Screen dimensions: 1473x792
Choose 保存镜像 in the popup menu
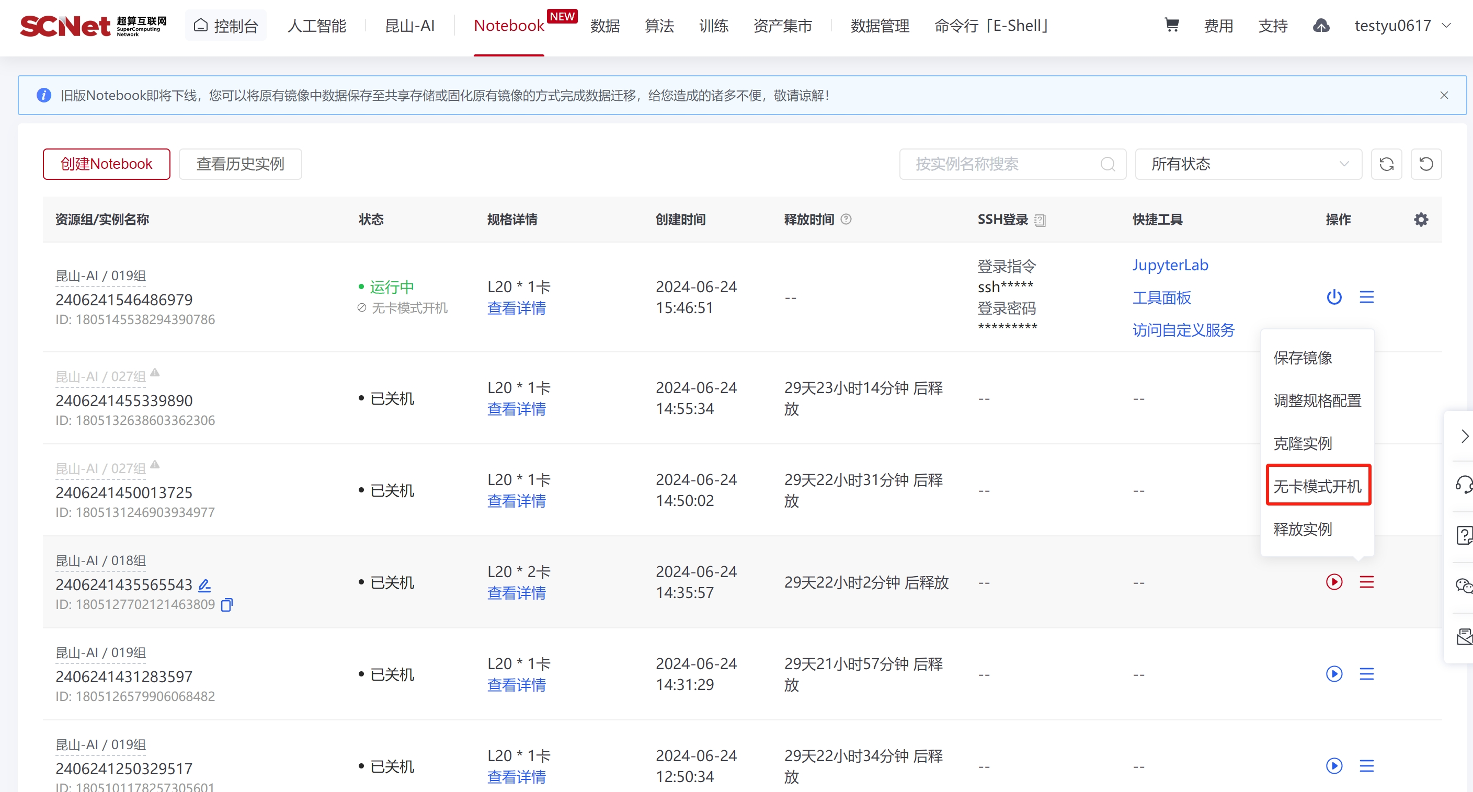[1303, 358]
